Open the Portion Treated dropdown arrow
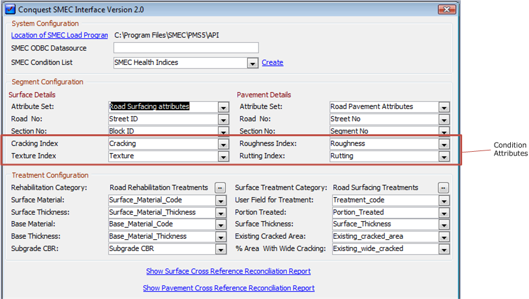 [444, 213]
